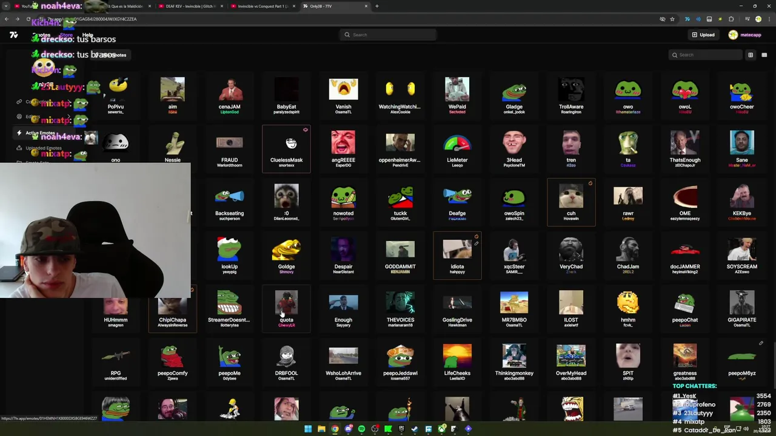
Task: Open the rawr emote
Action: point(628,202)
